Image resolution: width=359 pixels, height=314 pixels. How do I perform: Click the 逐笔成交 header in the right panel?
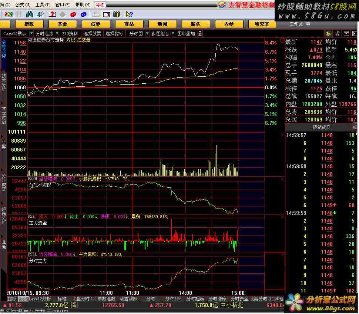322,127
